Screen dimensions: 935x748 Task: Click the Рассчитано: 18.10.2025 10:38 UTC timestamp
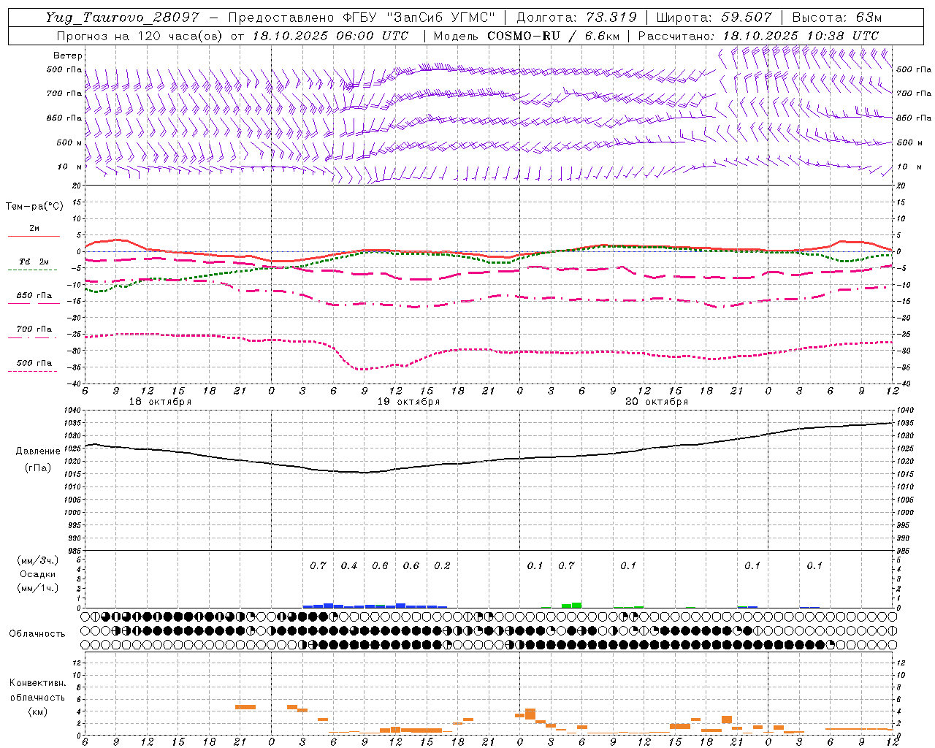(x=758, y=36)
